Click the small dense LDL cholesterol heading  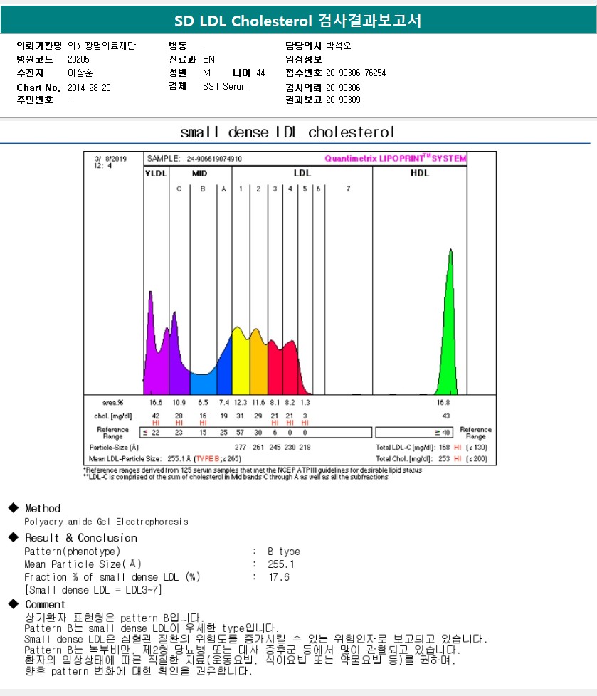tap(287, 132)
